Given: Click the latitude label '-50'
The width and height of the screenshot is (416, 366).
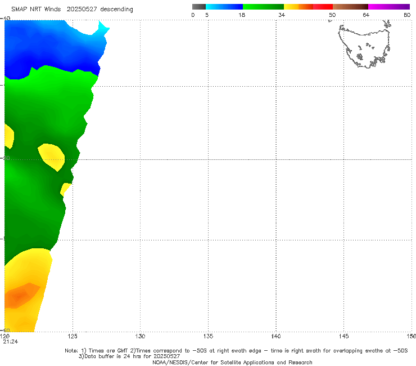Looking at the screenshot, I should pyautogui.click(x=6, y=158).
